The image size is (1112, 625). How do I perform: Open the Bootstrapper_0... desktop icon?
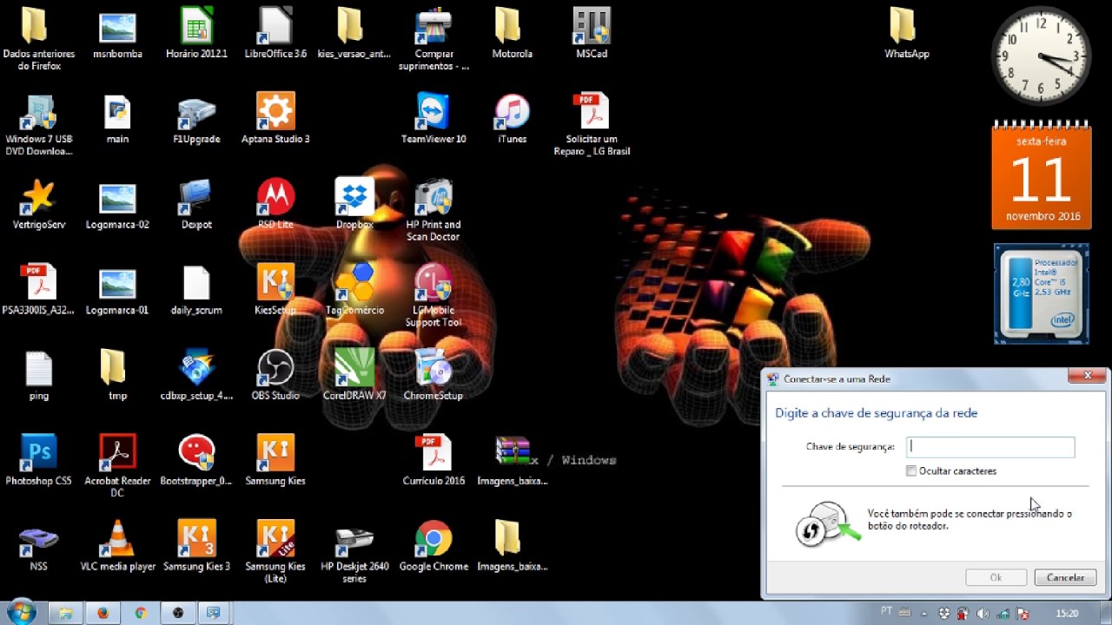point(196,459)
